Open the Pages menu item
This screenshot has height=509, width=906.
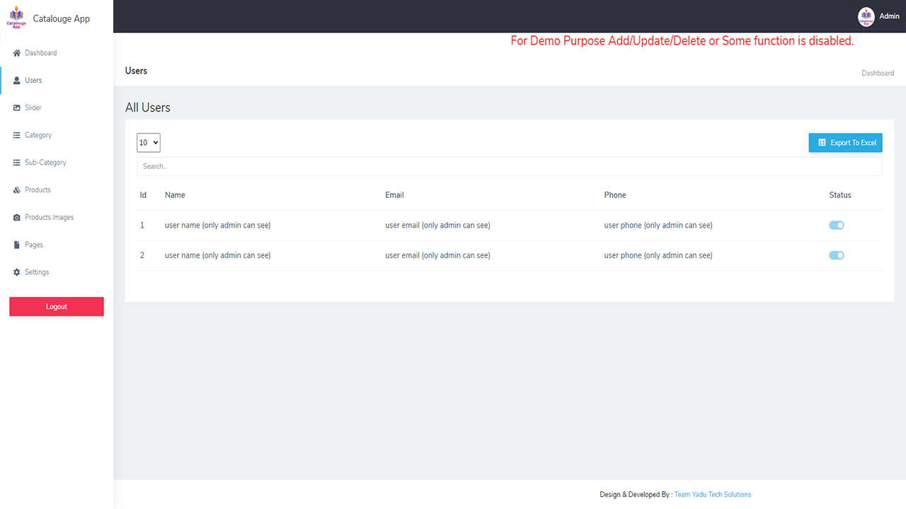[57, 245]
